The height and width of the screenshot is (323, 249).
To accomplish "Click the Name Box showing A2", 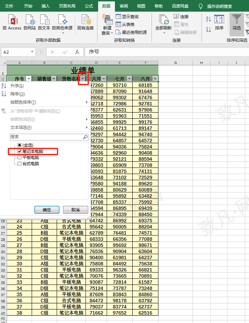I will point(16,52).
